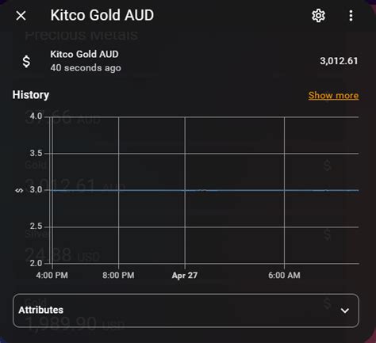The image size is (376, 343).
Task: Select the Apr 27 date axis marker
Action: pyautogui.click(x=185, y=276)
